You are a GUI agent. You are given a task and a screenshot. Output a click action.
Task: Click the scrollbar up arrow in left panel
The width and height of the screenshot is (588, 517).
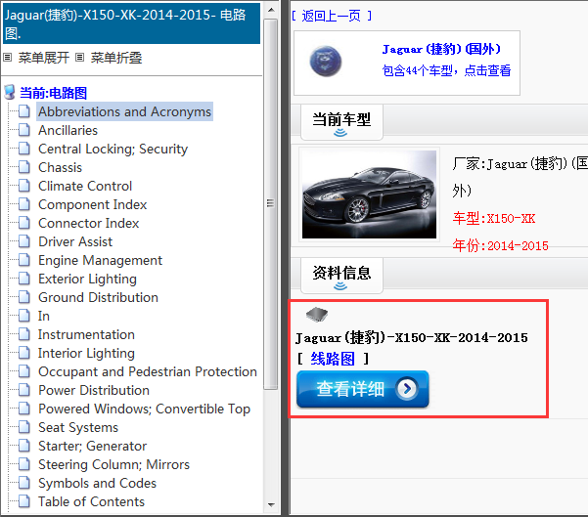pos(271,10)
